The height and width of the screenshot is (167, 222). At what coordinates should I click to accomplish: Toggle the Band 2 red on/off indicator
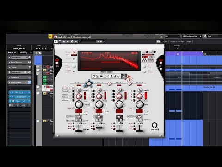click(x=99, y=85)
